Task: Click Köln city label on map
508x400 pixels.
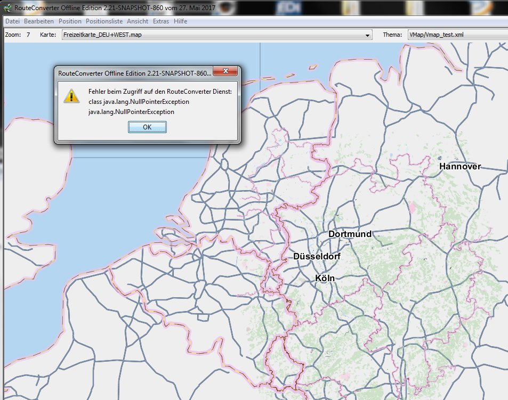Action: (324, 278)
